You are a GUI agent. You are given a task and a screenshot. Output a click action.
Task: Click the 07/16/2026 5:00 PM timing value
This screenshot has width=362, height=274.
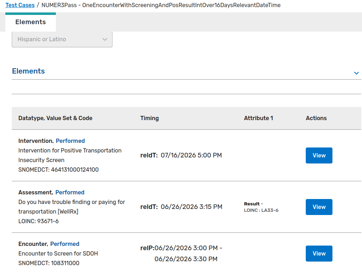pyautogui.click(x=191, y=155)
